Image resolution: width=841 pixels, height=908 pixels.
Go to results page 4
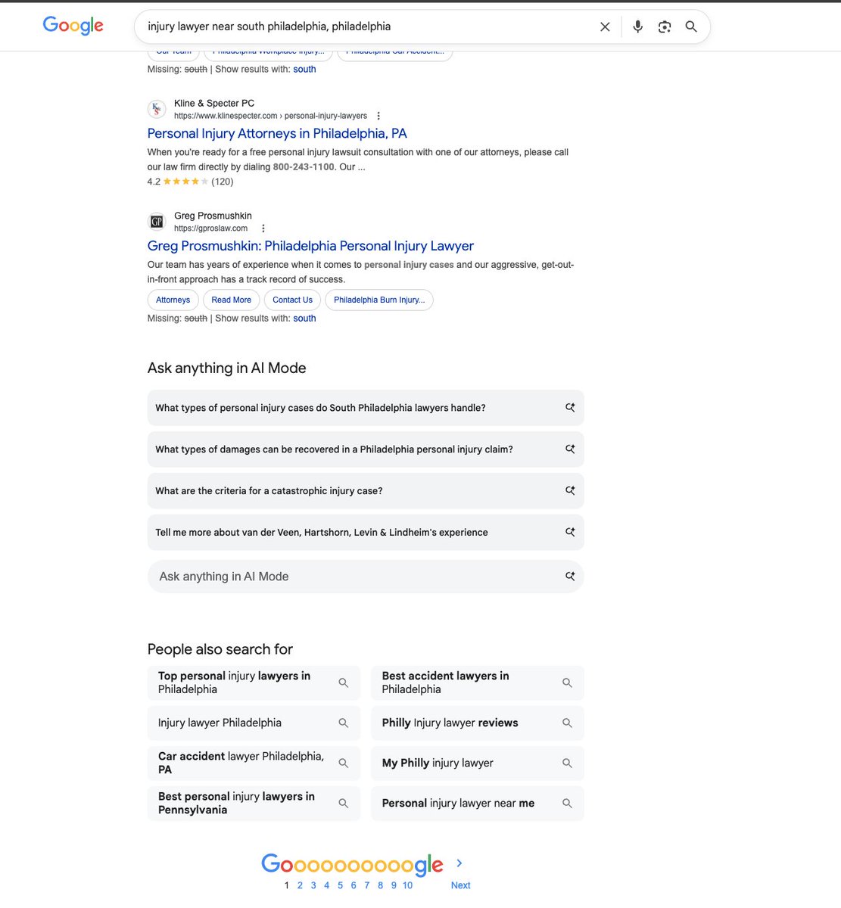(327, 885)
